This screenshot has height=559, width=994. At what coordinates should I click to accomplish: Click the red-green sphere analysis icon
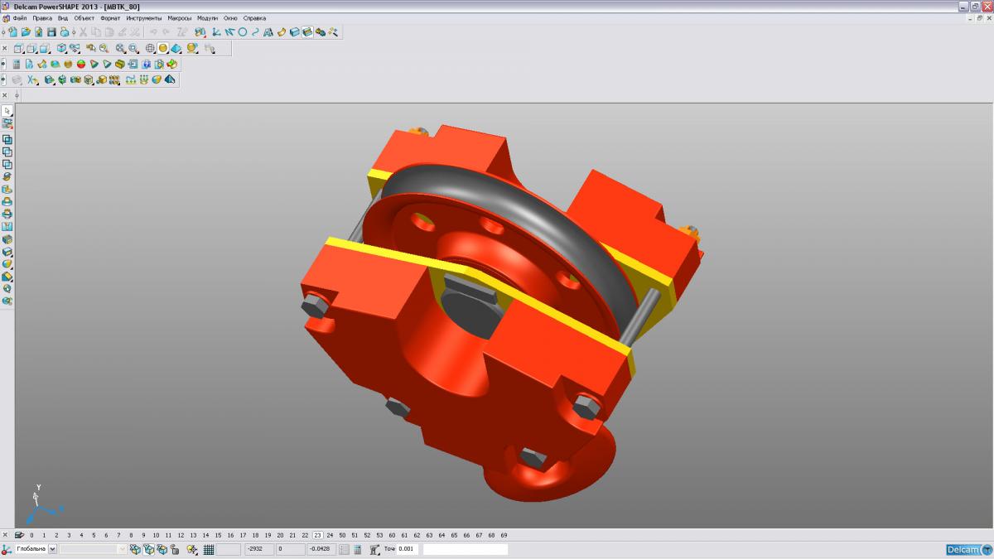tap(81, 64)
